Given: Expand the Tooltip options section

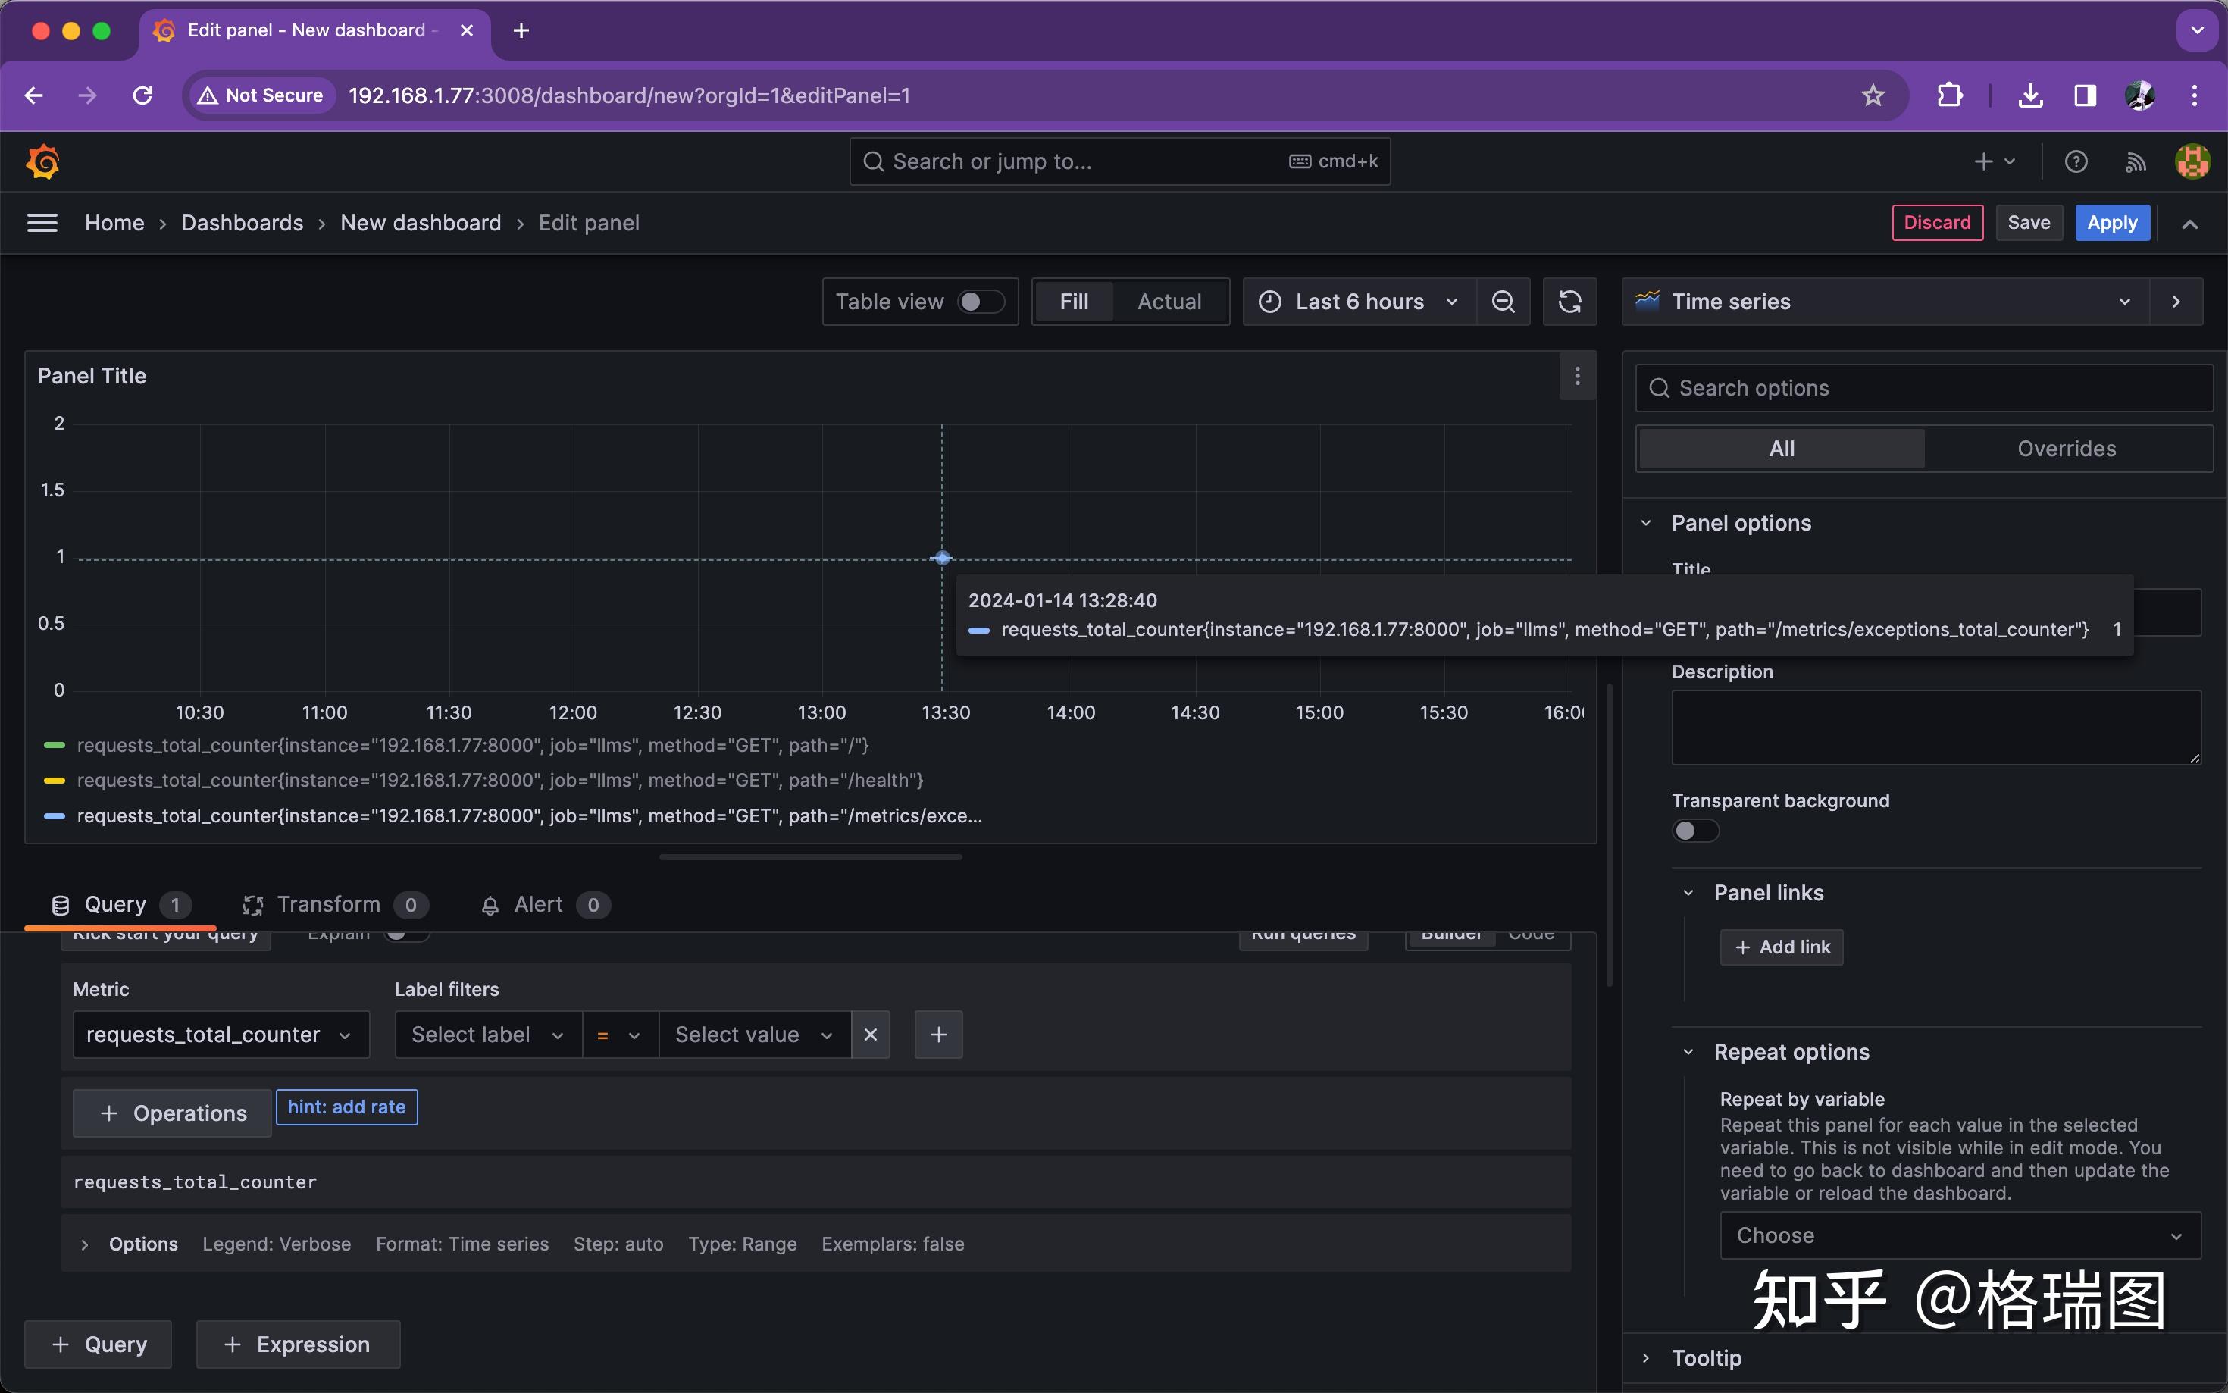Looking at the screenshot, I should [1706, 1358].
